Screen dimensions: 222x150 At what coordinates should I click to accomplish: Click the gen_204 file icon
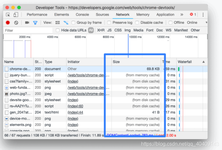tap(6, 112)
